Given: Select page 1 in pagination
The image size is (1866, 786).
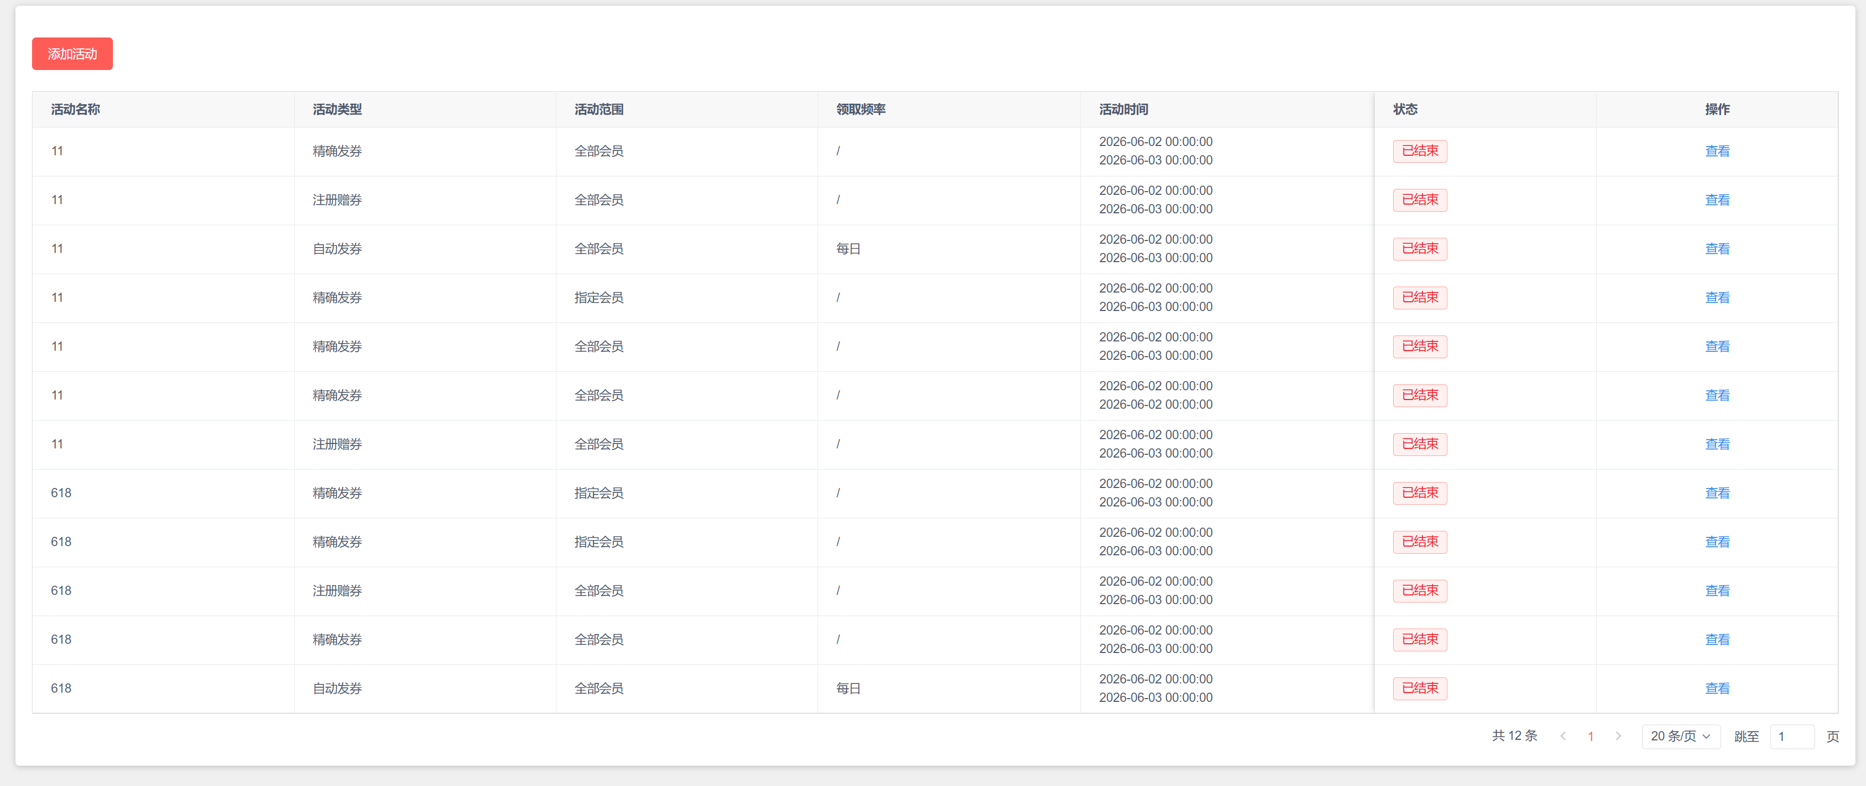Looking at the screenshot, I should (1590, 736).
